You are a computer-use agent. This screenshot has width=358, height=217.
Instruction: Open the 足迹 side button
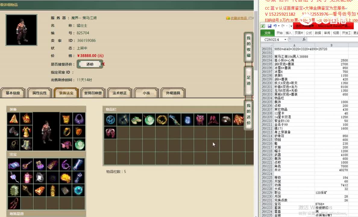249,80
